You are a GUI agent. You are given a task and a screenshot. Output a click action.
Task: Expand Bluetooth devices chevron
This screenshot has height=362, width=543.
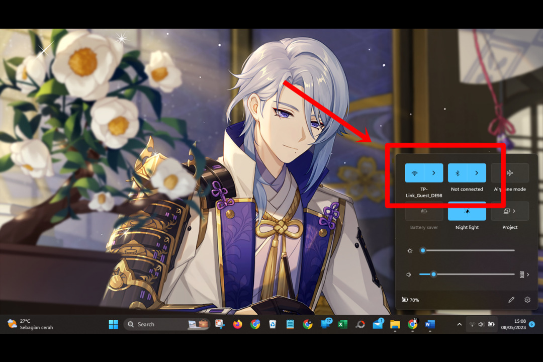pos(477,173)
